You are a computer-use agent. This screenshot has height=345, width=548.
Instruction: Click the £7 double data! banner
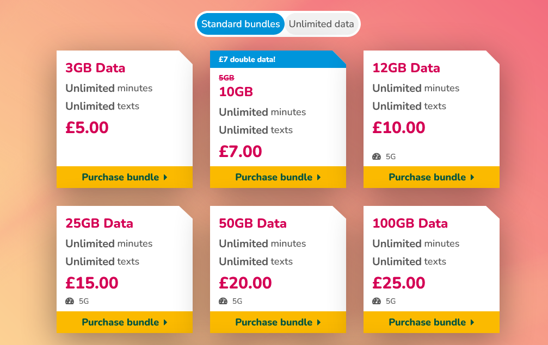tap(278, 59)
